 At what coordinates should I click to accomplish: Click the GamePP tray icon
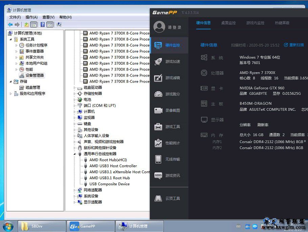(248, 227)
